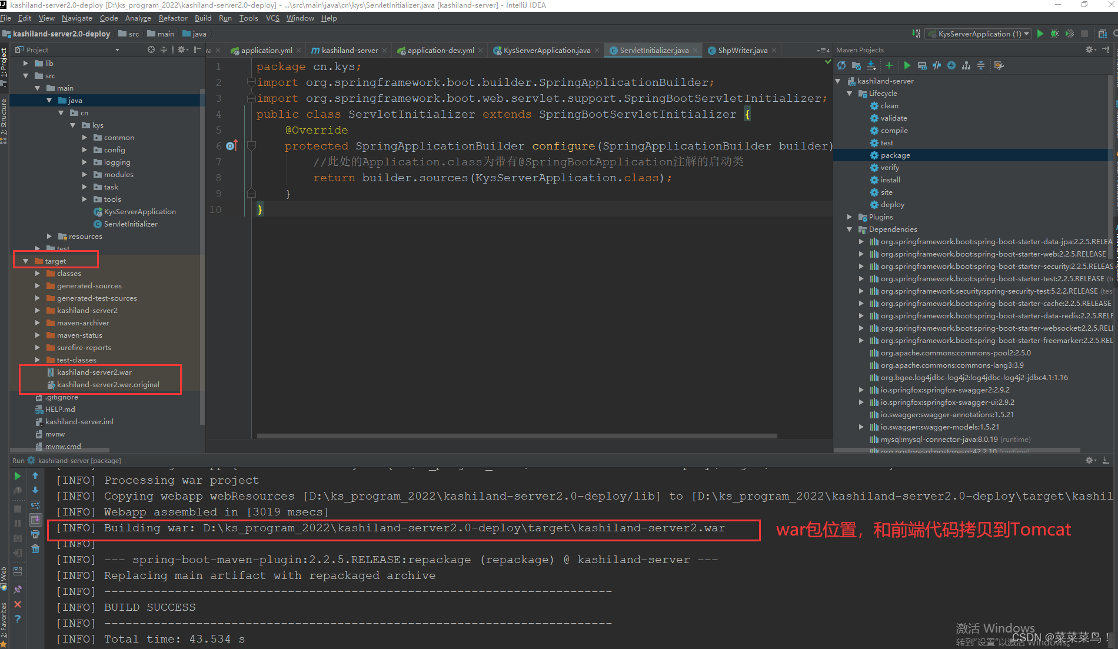Open Project view type dropdown
This screenshot has height=649, width=1118.
(118, 50)
